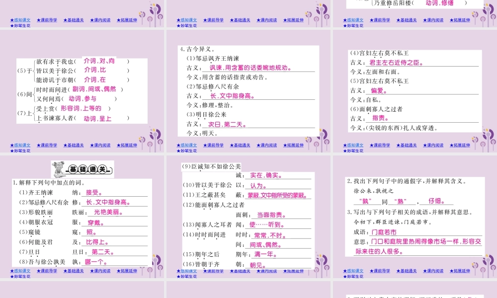This screenshot has height=298, width=497.
Task: Open the (5)于 / (6)间 / (7)上 slide thumbnail
Action: click(82, 91)
